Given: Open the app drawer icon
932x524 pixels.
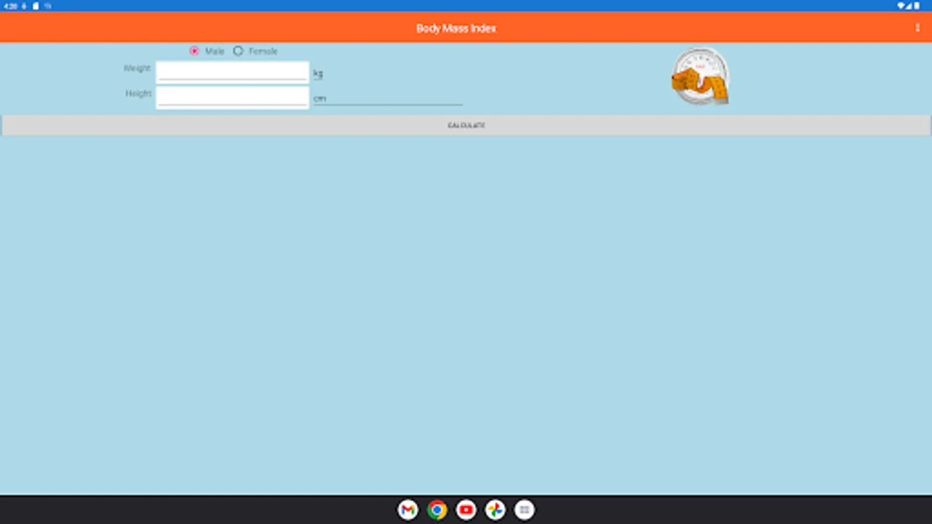Looking at the screenshot, I should 524,509.
